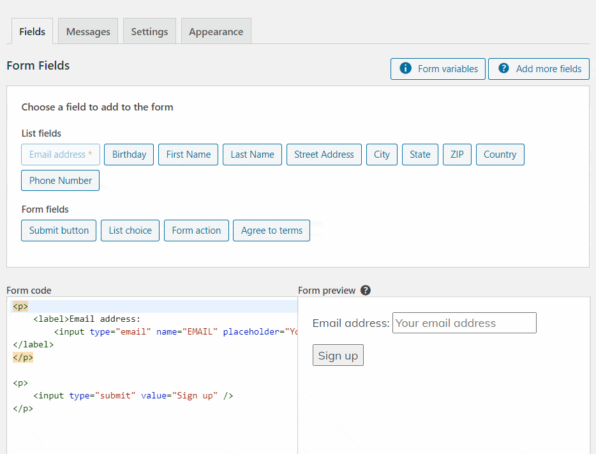Select the Fields tab
Image resolution: width=596 pixels, height=454 pixels.
[32, 31]
